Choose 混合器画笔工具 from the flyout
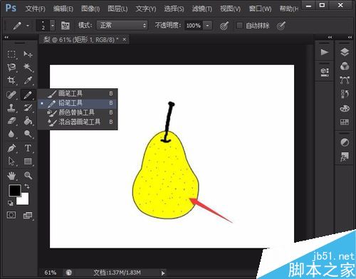 coord(78,122)
